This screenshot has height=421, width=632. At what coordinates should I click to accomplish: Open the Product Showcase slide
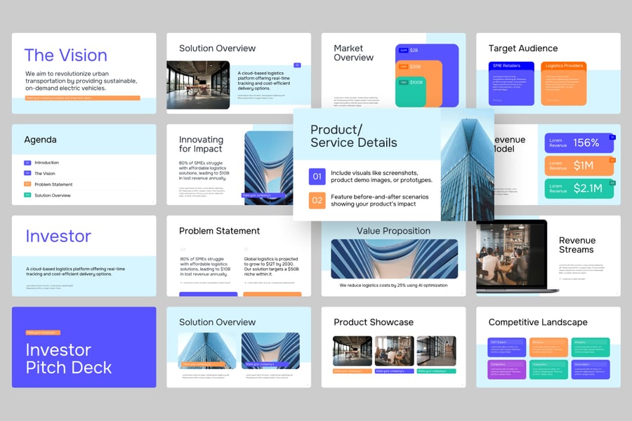[393, 347]
